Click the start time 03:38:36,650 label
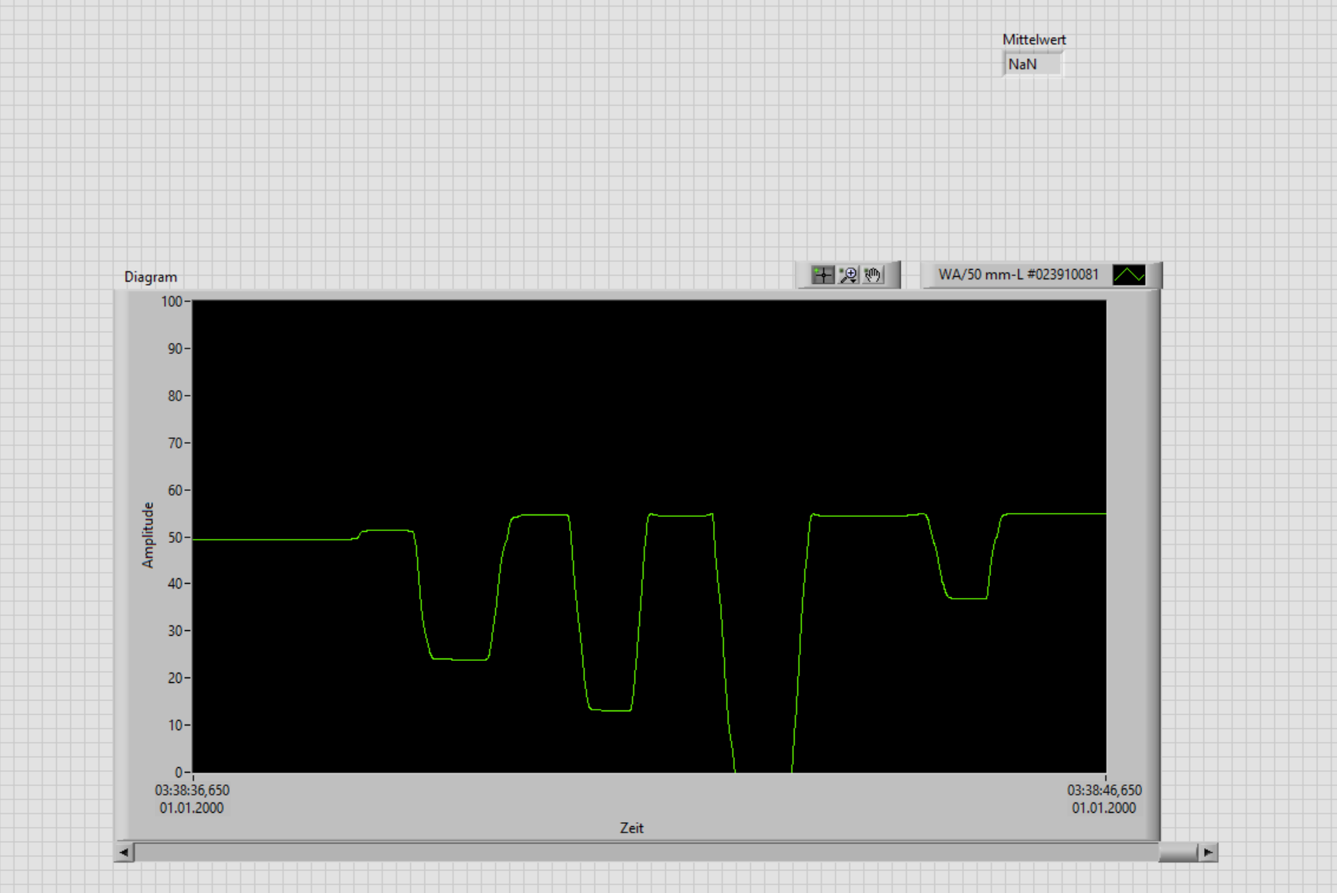Screen dimensions: 1337x893 coord(192,790)
